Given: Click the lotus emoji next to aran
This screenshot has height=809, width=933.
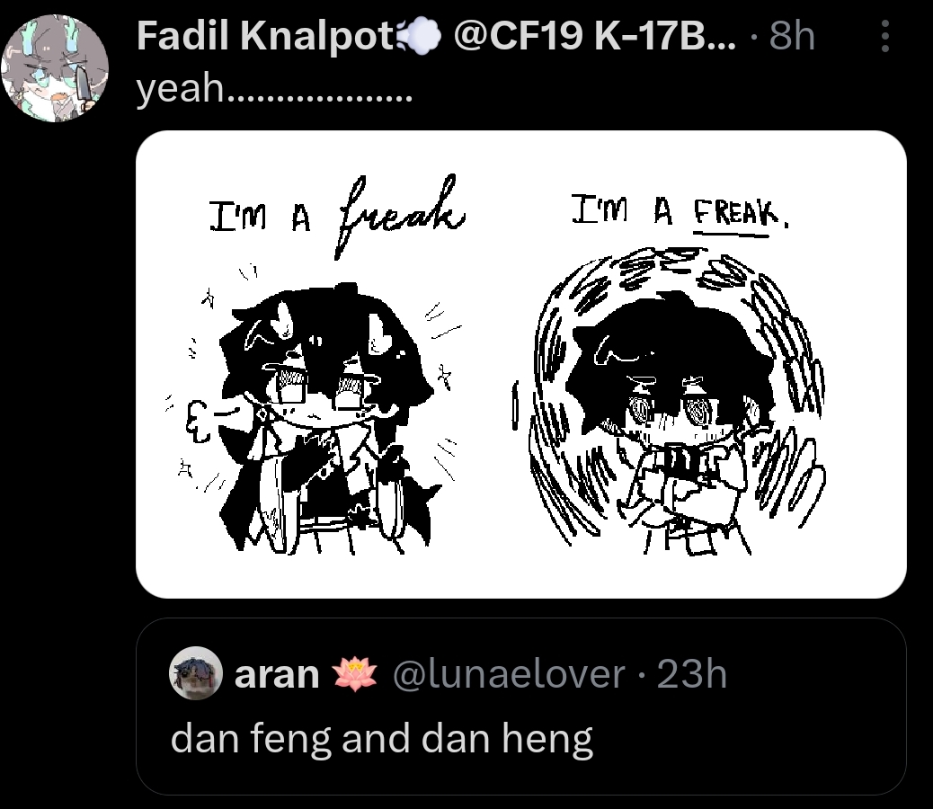Looking at the screenshot, I should click(x=355, y=674).
